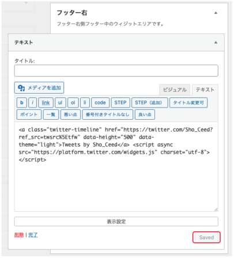Click the italic 'i' quicktag button
The height and width of the screenshot is (259, 234).
[x=33, y=102]
